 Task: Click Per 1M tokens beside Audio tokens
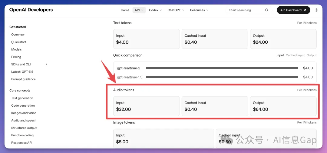(x=307, y=90)
